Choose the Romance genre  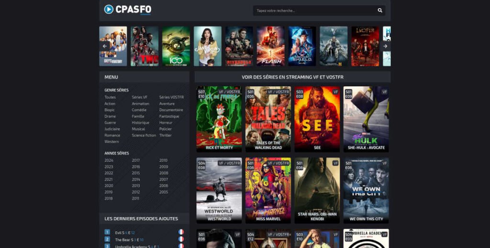tap(112, 135)
